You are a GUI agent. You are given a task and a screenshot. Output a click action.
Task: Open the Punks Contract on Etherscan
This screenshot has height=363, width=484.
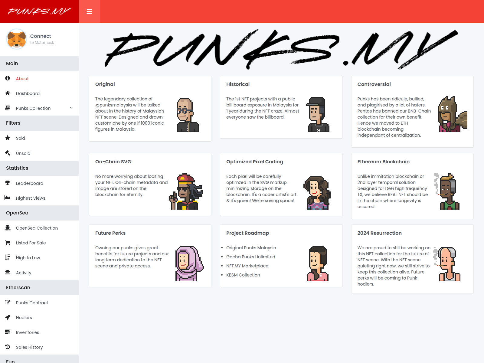[x=39, y=303]
